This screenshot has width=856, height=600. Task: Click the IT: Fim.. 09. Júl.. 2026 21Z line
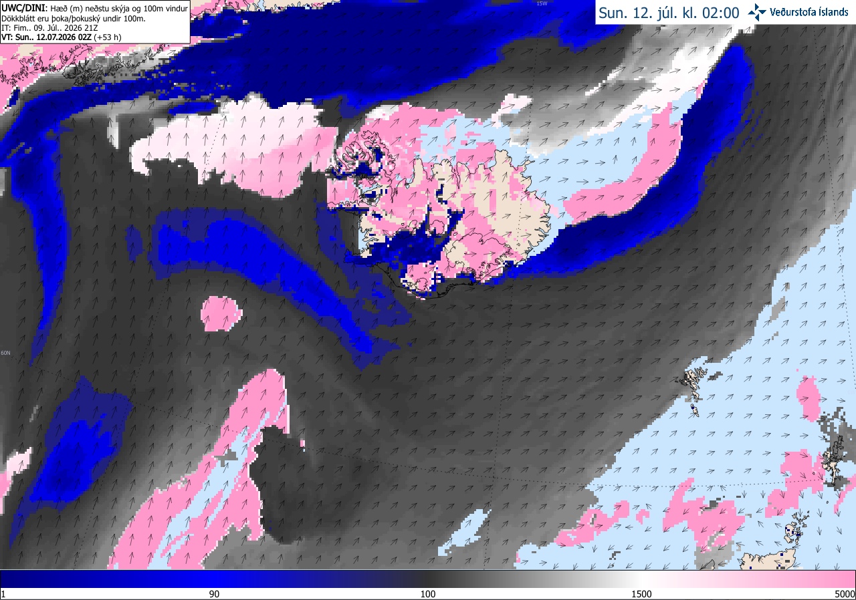tap(48, 28)
